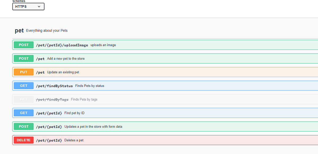Click the red DELETE method badge
This screenshot has height=154, width=318.
click(23, 140)
